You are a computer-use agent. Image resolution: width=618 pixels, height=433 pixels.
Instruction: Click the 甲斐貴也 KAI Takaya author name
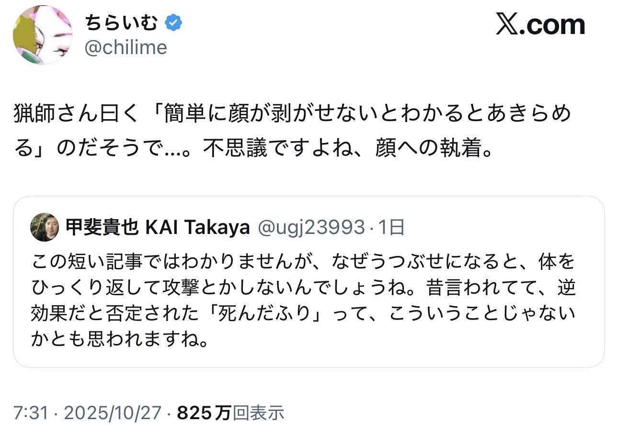(158, 228)
